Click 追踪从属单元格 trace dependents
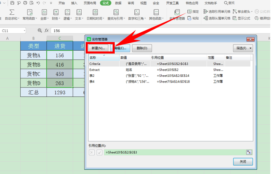 217,18
